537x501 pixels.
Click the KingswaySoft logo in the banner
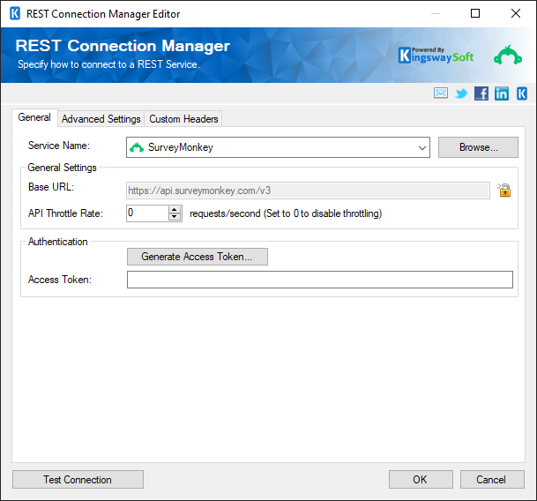[x=436, y=56]
